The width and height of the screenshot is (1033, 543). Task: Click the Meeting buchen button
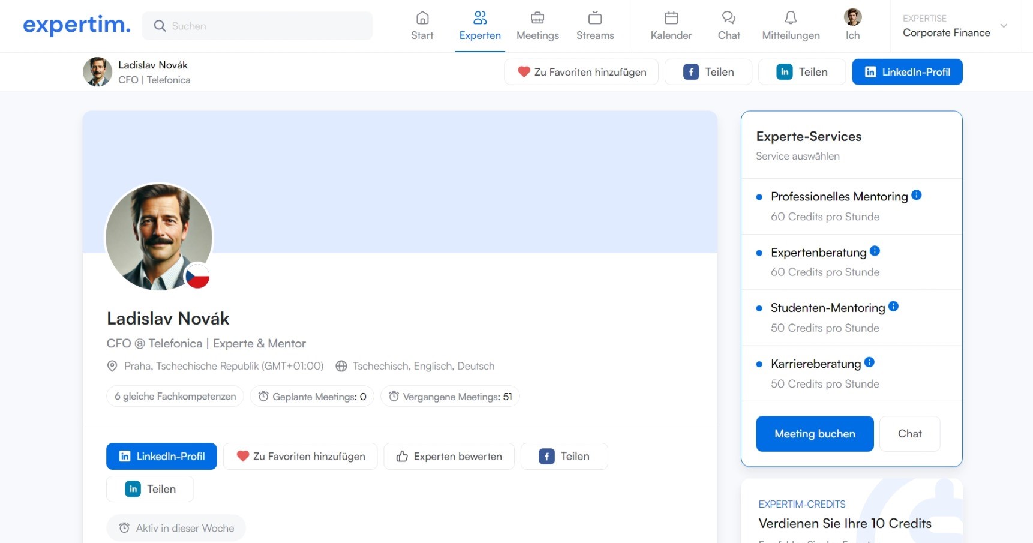click(x=815, y=434)
